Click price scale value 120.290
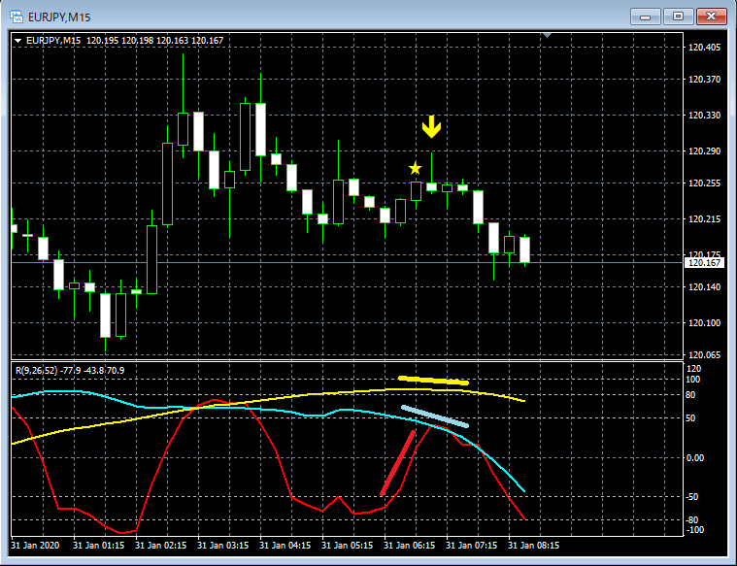This screenshot has width=737, height=566. click(704, 150)
